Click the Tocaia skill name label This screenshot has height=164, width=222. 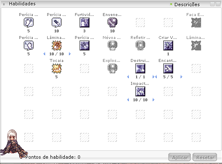pos(57,61)
